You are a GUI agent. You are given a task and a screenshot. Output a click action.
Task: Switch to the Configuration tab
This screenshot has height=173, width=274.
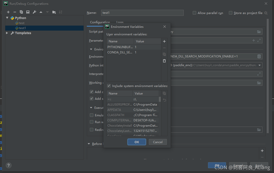point(100,22)
